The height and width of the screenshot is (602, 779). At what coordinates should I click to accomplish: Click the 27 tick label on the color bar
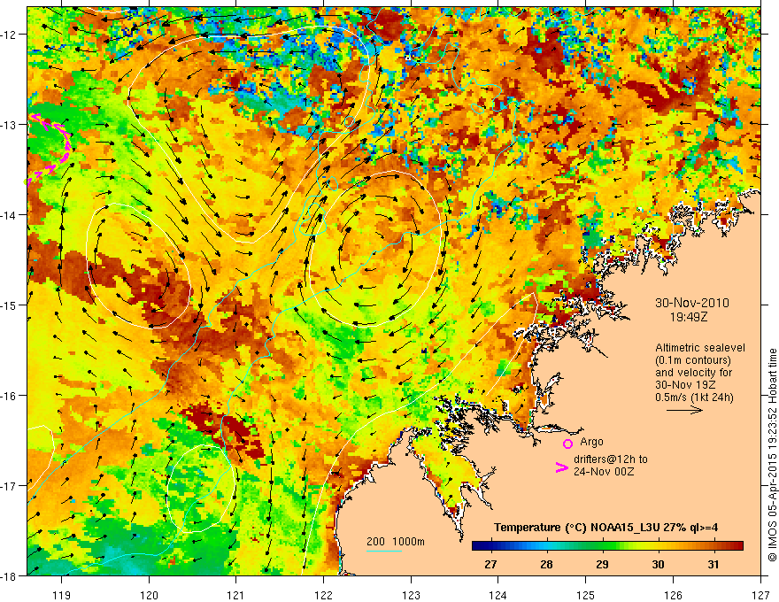coord(490,564)
